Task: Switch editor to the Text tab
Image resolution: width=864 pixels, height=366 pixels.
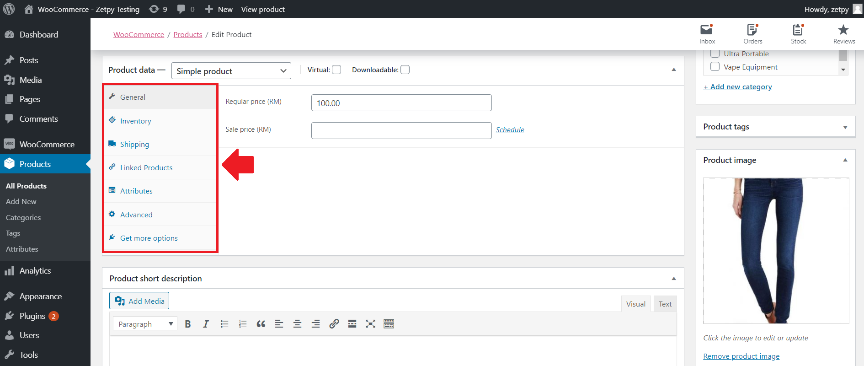Action: click(665, 304)
